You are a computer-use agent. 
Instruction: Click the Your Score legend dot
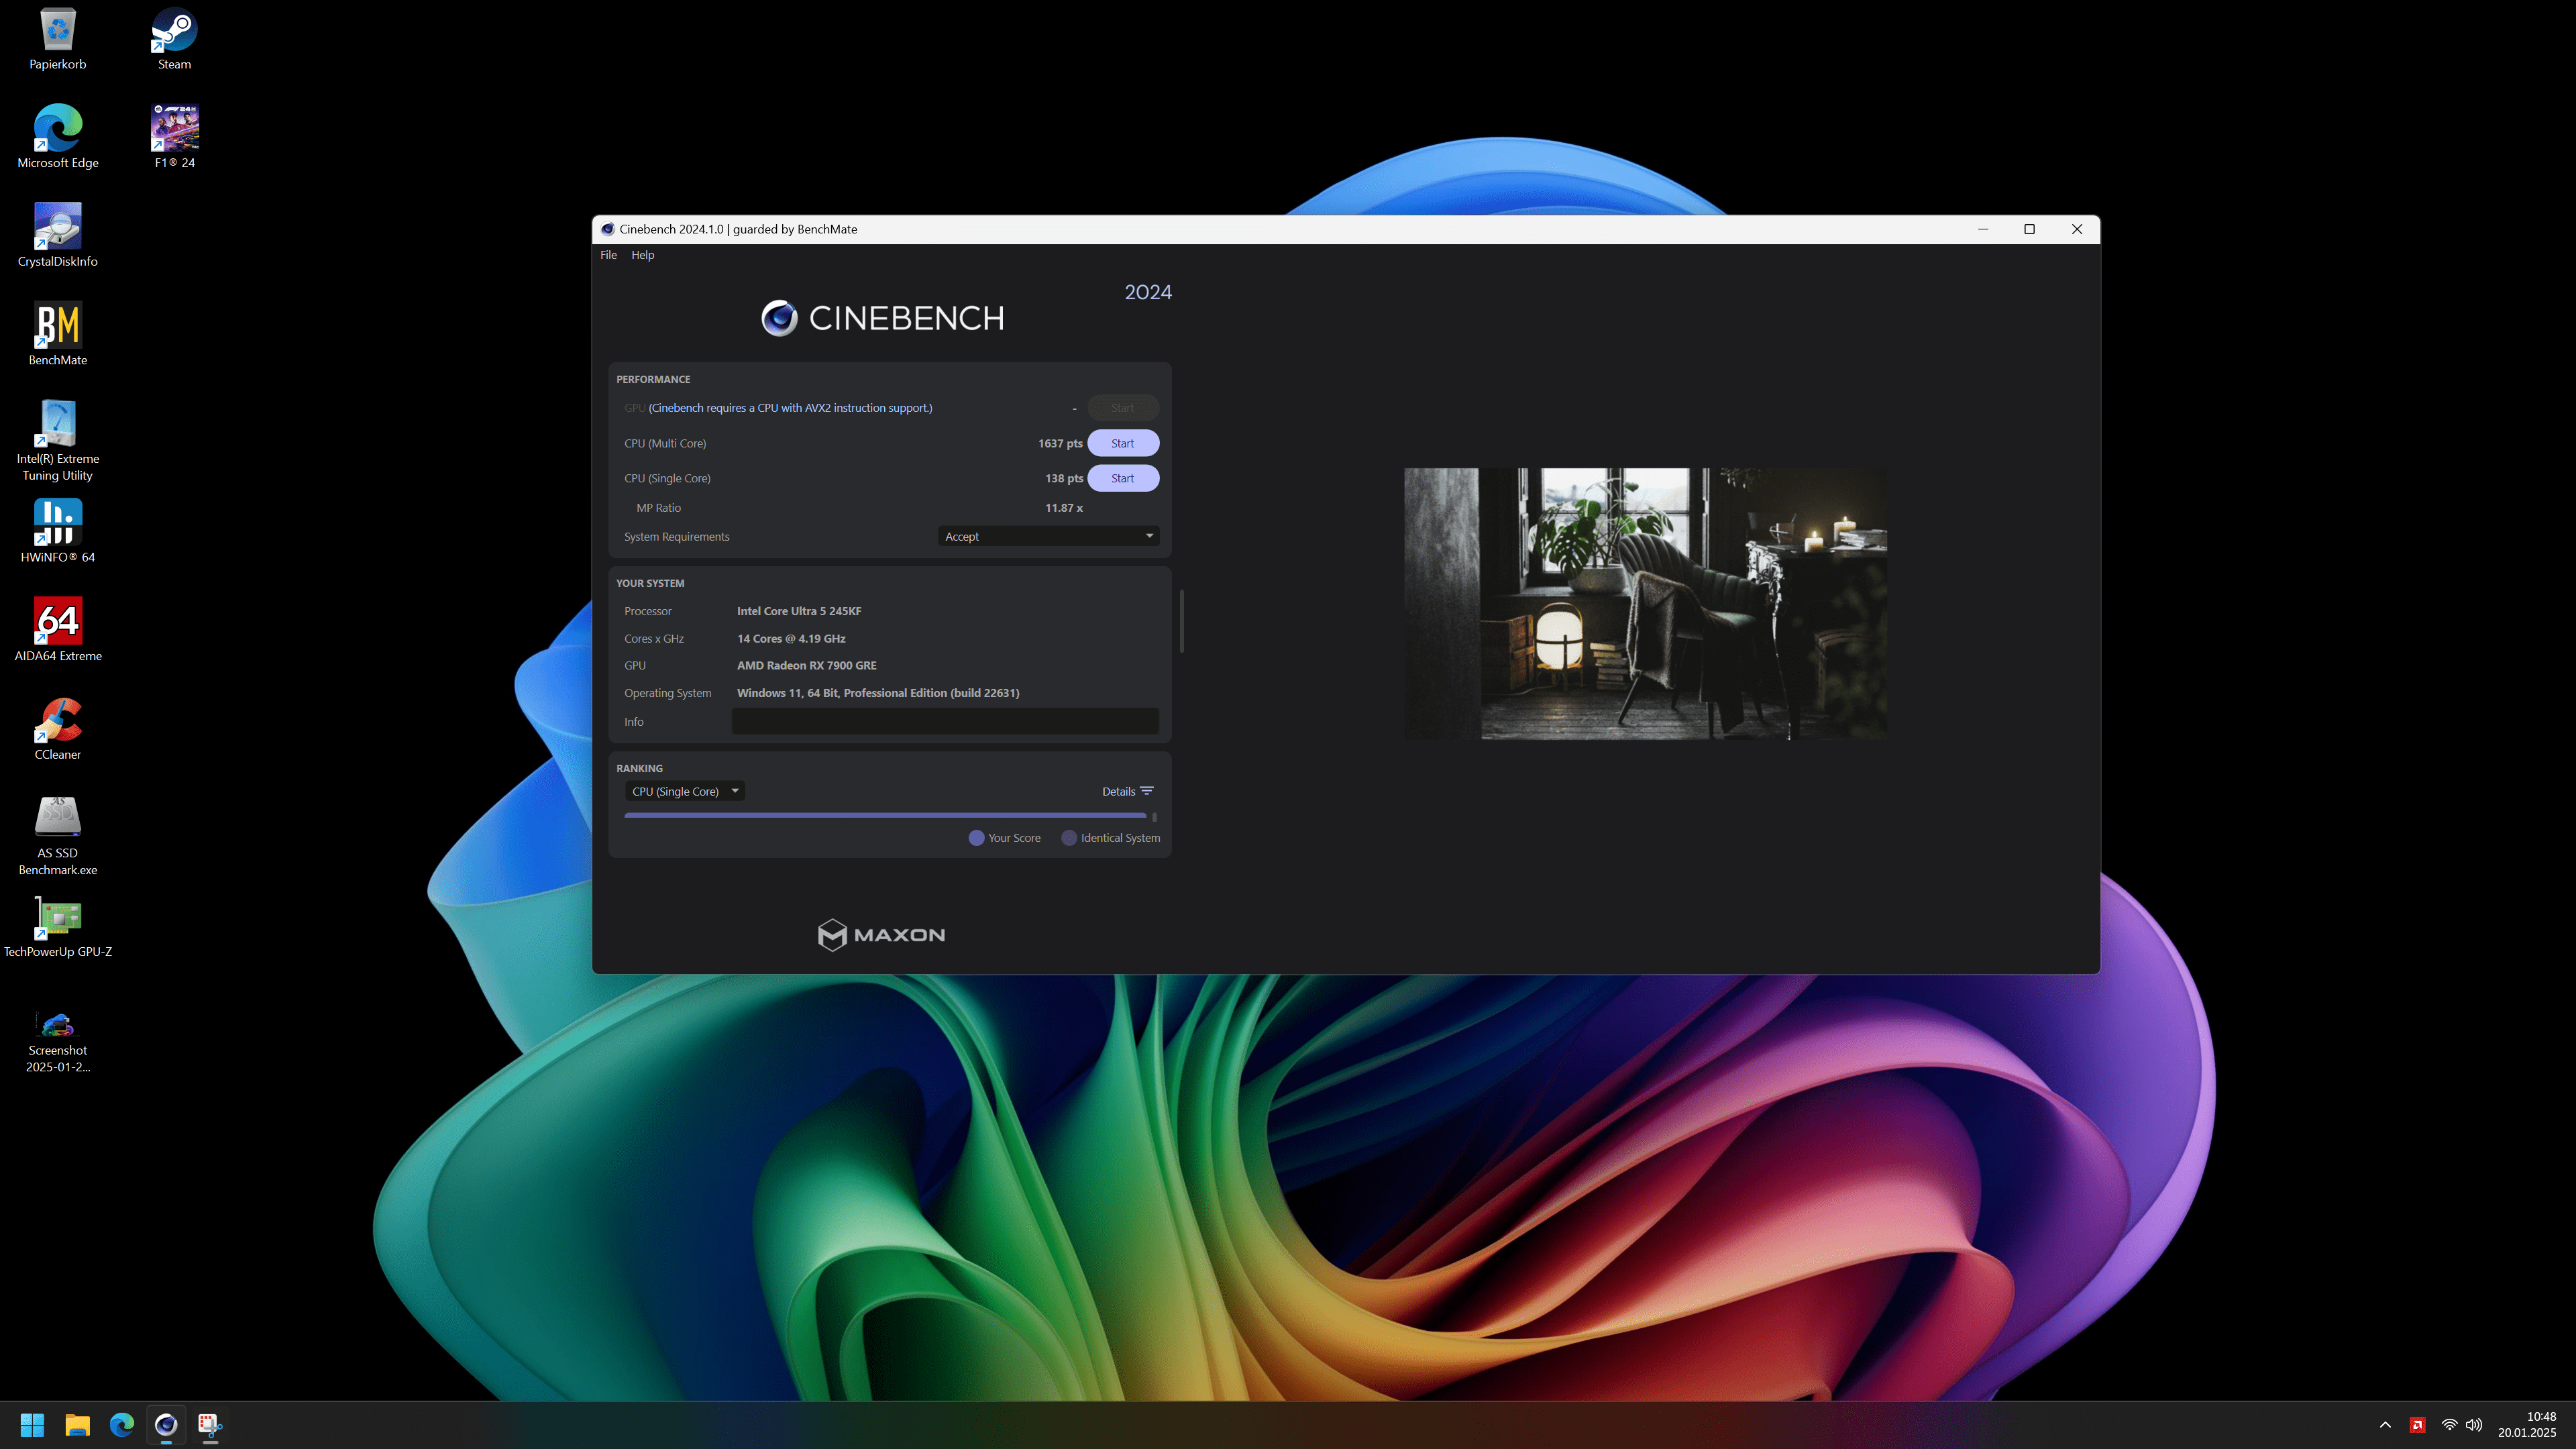tap(976, 838)
